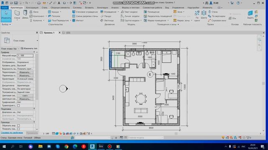Select the Крыша (Roof) tool

coord(54,12)
